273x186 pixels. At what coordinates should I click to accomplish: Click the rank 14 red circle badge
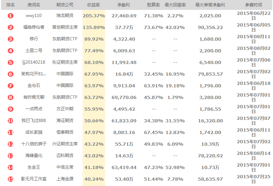click(11, 167)
